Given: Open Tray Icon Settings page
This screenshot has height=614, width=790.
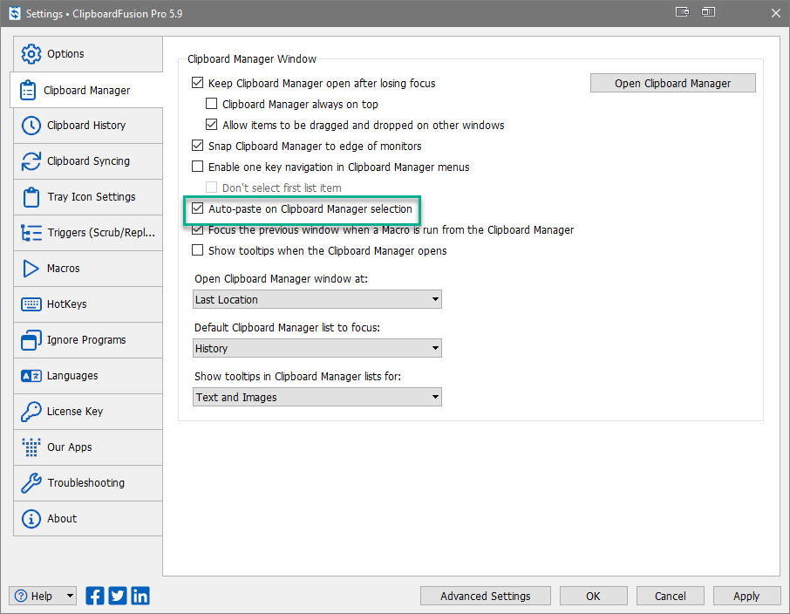Looking at the screenshot, I should (85, 197).
